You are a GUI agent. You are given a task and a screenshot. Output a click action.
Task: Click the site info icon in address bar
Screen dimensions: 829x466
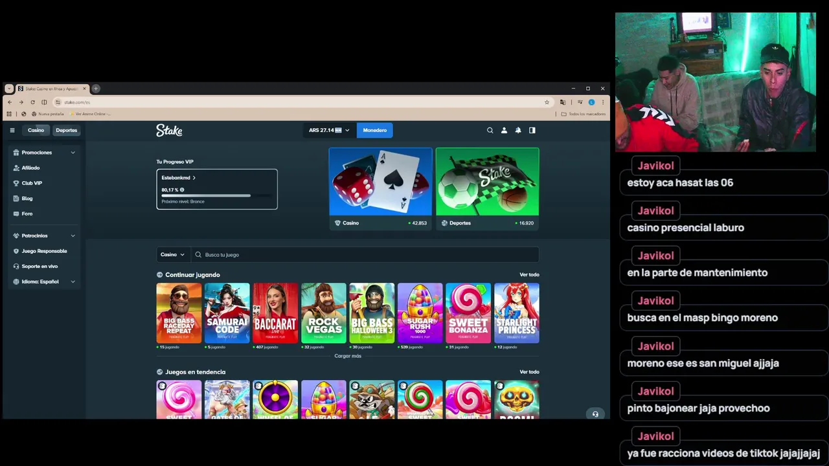pyautogui.click(x=58, y=102)
